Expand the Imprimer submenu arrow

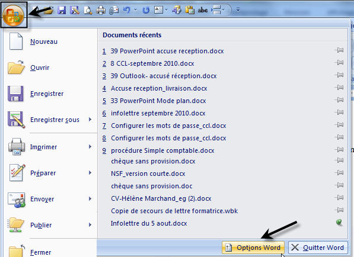tap(90, 147)
